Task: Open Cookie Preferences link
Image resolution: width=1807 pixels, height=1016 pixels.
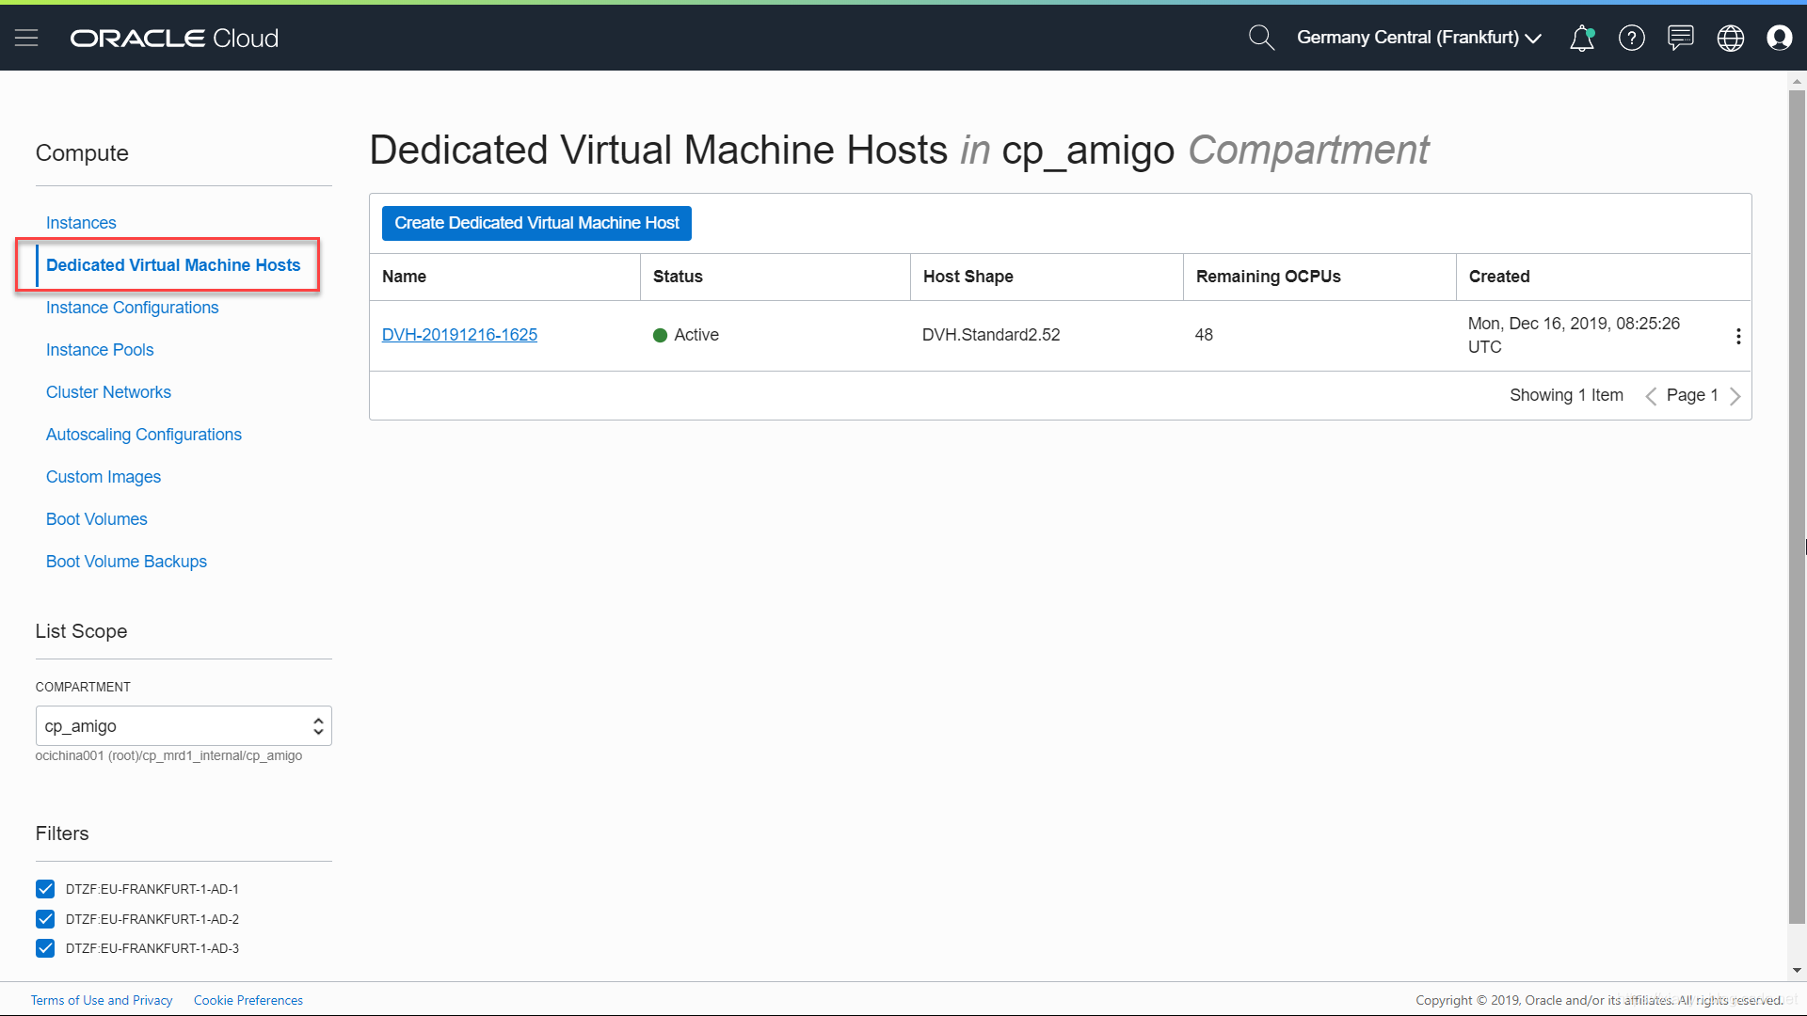Action: point(248,1000)
